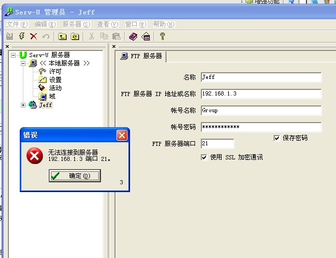Click the house-shaped toolbar icon
336x258 pixels.
point(146,36)
